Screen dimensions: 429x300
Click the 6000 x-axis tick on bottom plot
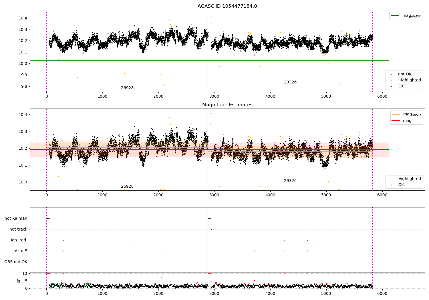pyautogui.click(x=382, y=293)
